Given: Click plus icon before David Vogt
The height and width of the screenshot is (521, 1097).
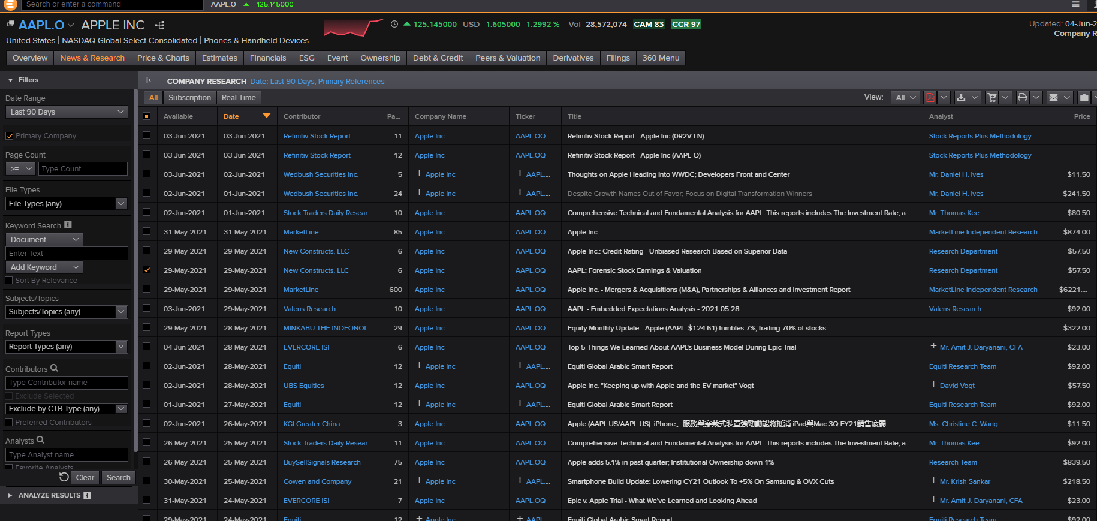Looking at the screenshot, I should tap(933, 385).
